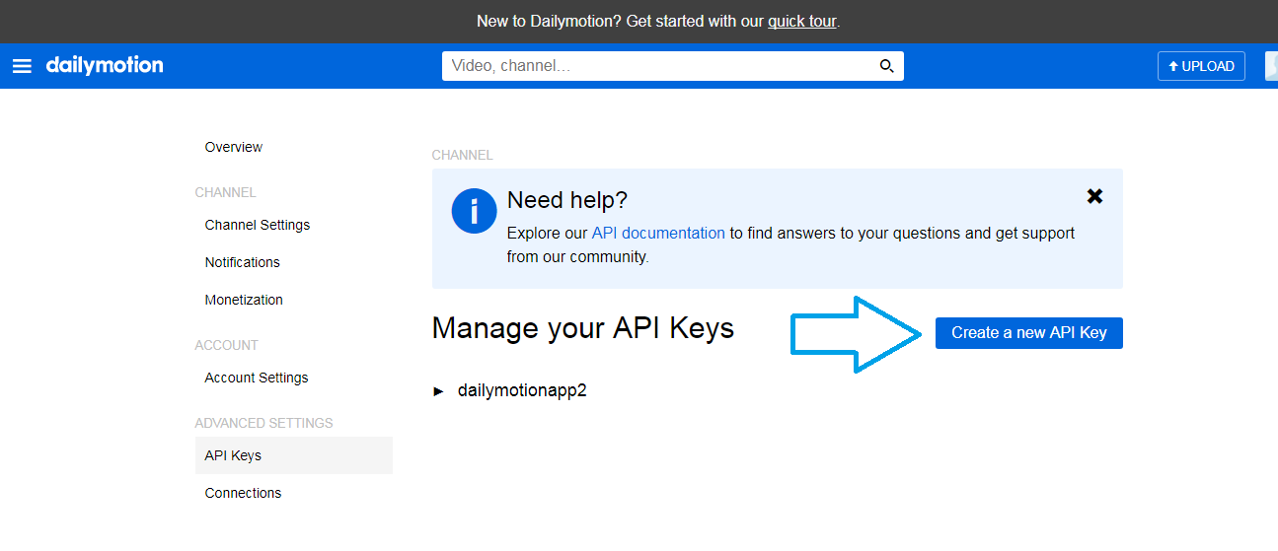Click Create a new API Key
The image size is (1278, 551).
pos(1029,333)
